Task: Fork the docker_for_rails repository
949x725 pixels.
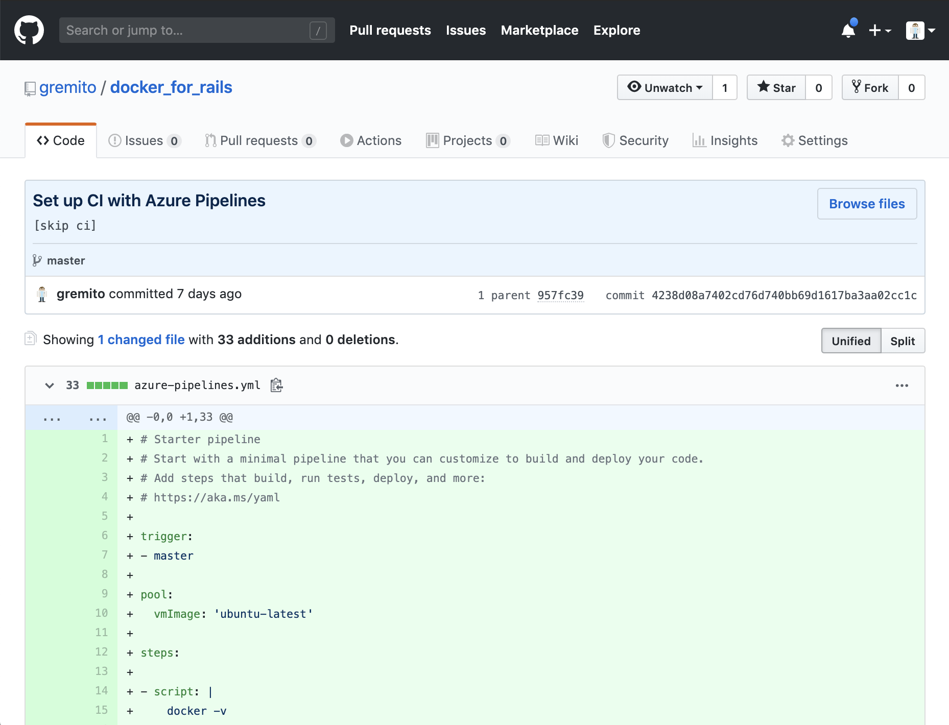Action: coord(870,88)
